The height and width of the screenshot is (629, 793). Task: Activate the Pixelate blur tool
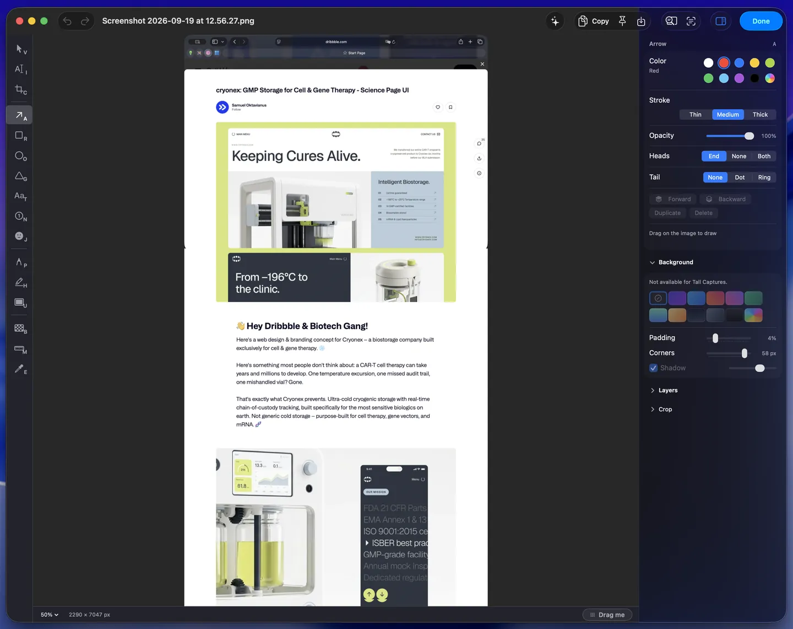pos(20,329)
